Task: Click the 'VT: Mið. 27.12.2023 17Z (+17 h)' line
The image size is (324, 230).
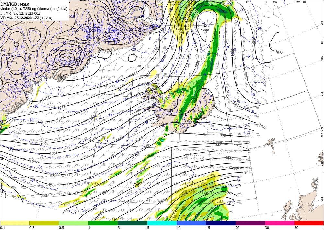Action: (26, 18)
